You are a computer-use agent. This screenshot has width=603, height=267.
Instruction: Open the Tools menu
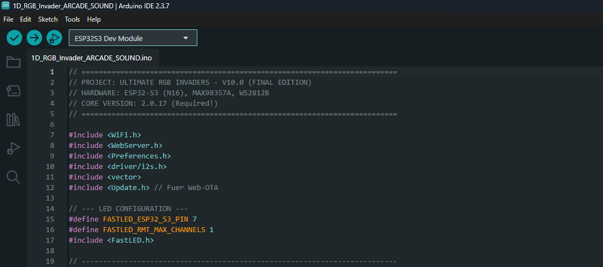point(72,19)
